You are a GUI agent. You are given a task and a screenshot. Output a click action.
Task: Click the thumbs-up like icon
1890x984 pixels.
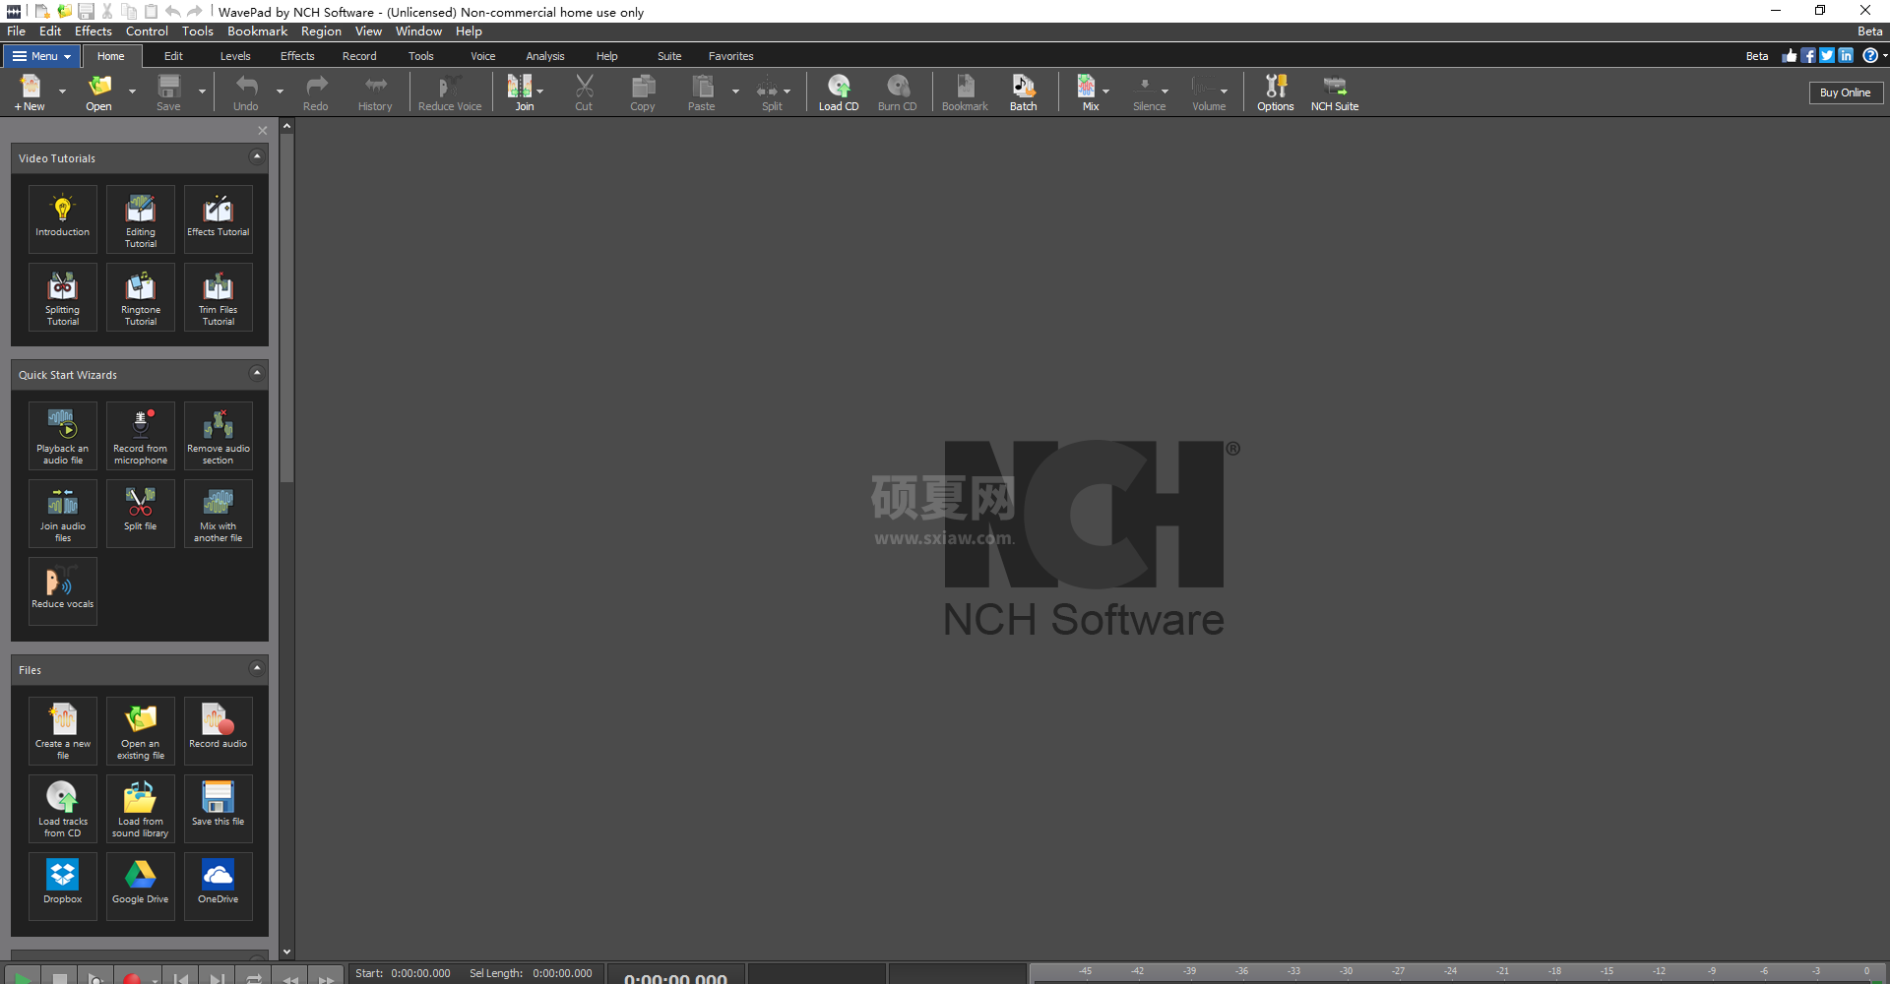coord(1790,56)
